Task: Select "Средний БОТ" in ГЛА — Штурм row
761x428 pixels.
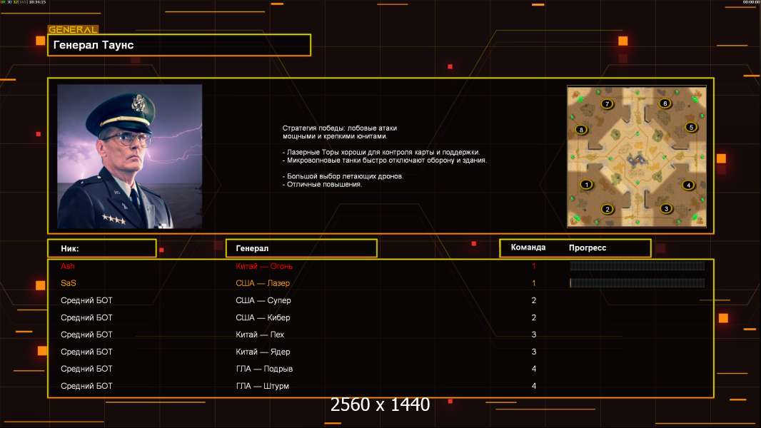Action: [x=86, y=386]
